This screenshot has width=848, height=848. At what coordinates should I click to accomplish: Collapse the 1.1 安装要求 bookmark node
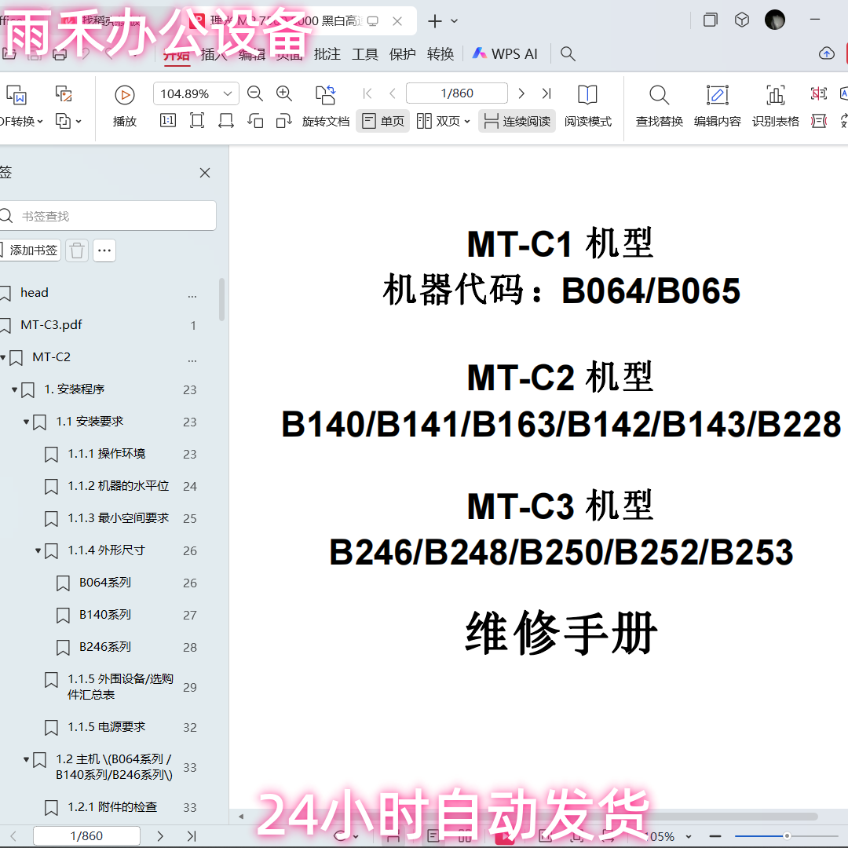[x=26, y=422]
